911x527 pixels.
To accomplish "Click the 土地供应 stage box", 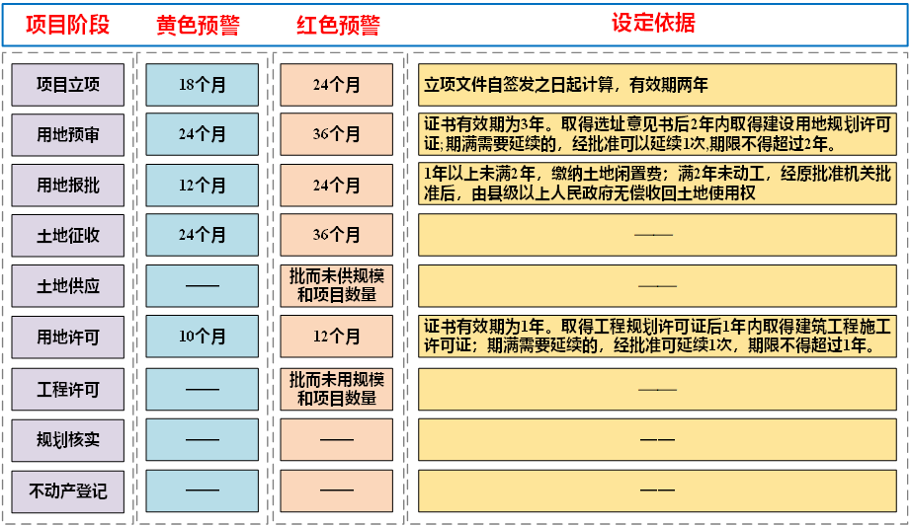I will coord(68,286).
